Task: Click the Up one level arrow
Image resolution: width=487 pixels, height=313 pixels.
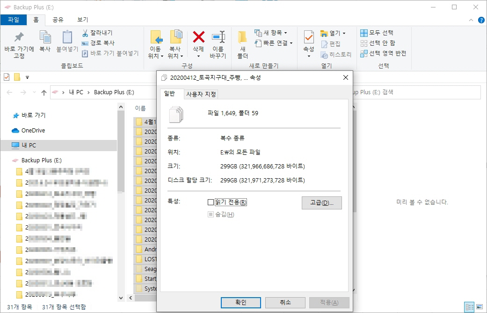Action: coord(44,92)
